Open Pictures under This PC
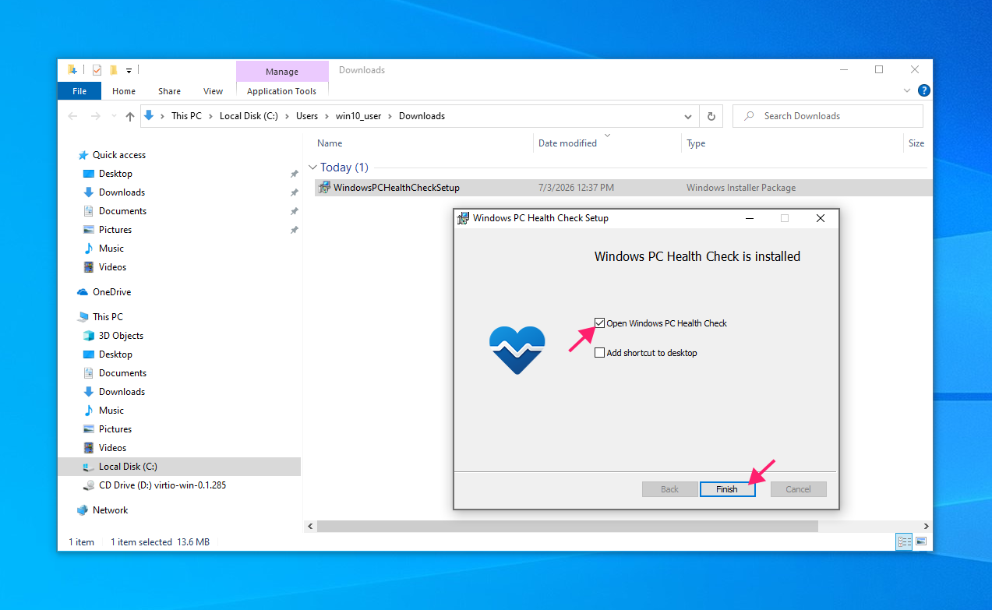The height and width of the screenshot is (610, 992). coord(115,429)
